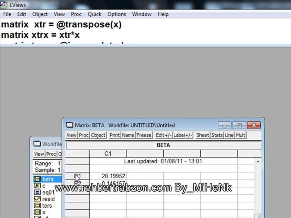Click the Name button in the matrix toolbar
Screen dimensions: 291x218
point(128,135)
